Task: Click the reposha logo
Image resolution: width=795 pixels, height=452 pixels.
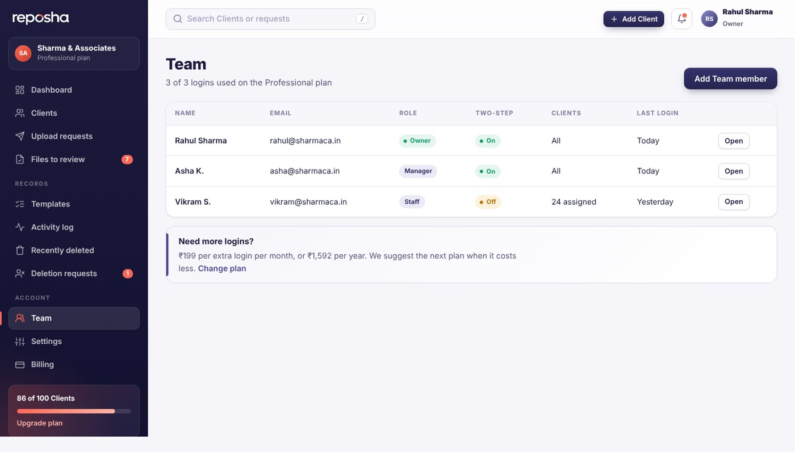Action: [x=40, y=18]
